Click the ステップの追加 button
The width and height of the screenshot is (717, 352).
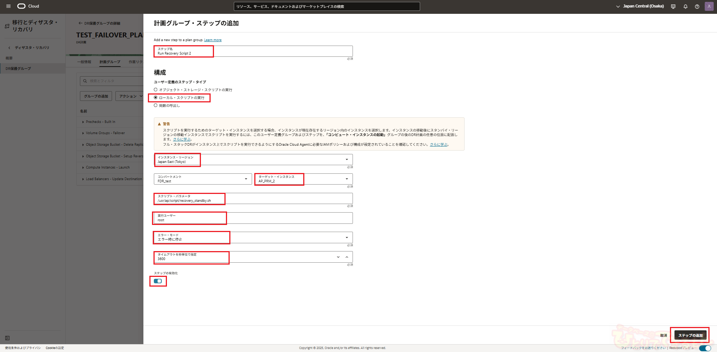click(690, 335)
